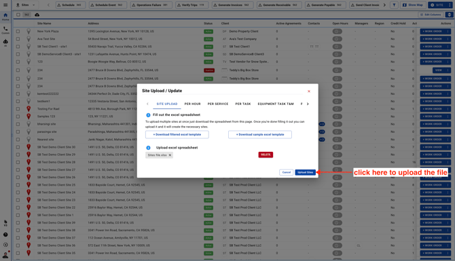This screenshot has width=455, height=261.
Task: Click the Operations Failure warning chip
Action: click(x=151, y=5)
